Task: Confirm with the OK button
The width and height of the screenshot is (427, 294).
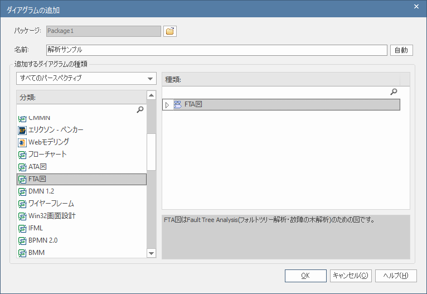Action: pos(305,276)
